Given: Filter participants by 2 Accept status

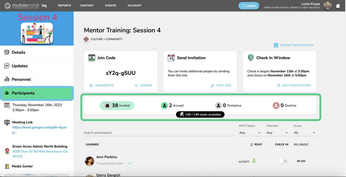Looking at the screenshot, I should tap(172, 105).
